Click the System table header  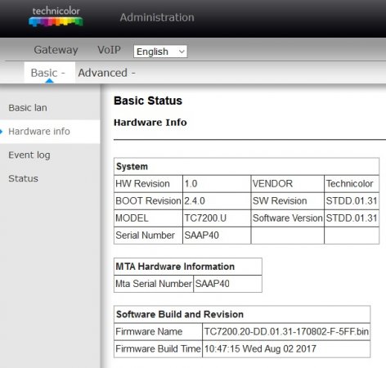coord(246,166)
